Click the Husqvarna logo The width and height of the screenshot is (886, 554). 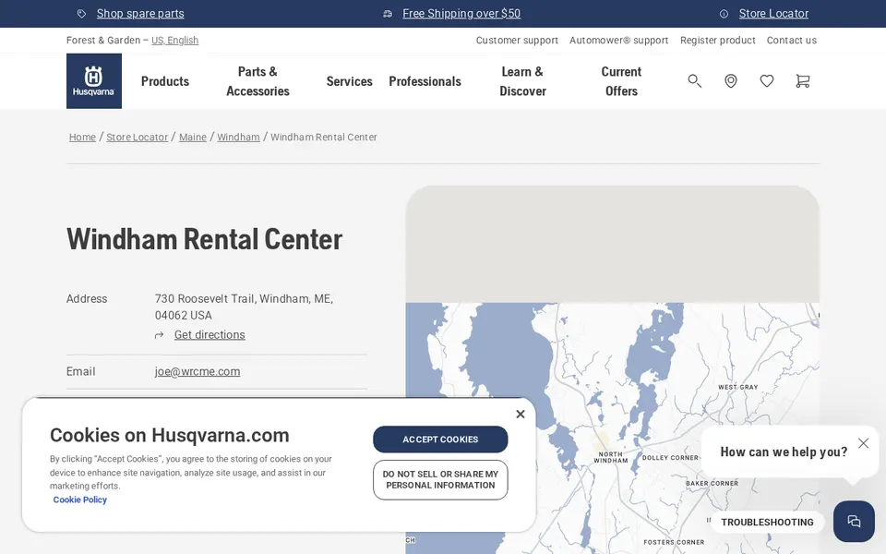pyautogui.click(x=94, y=81)
